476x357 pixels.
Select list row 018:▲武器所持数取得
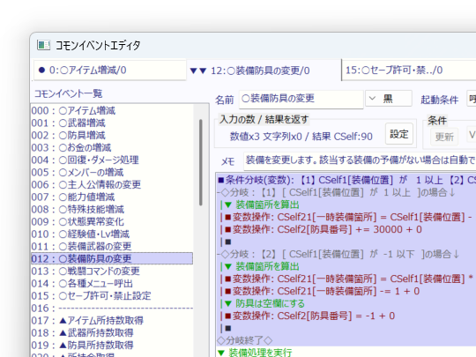pyautogui.click(x=112, y=332)
